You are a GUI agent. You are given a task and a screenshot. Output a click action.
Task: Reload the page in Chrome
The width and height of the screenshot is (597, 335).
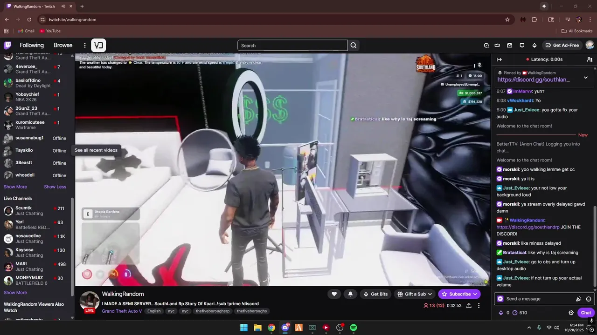[29, 20]
